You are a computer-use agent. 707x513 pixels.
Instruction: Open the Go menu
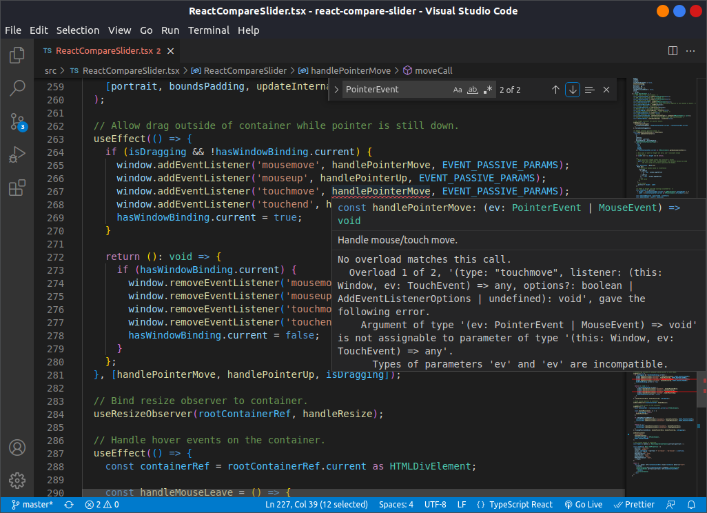click(x=146, y=30)
